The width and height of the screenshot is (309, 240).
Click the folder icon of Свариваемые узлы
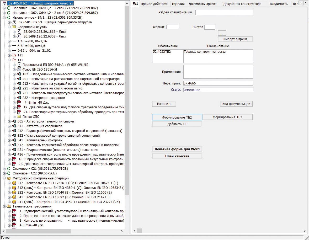14,27
